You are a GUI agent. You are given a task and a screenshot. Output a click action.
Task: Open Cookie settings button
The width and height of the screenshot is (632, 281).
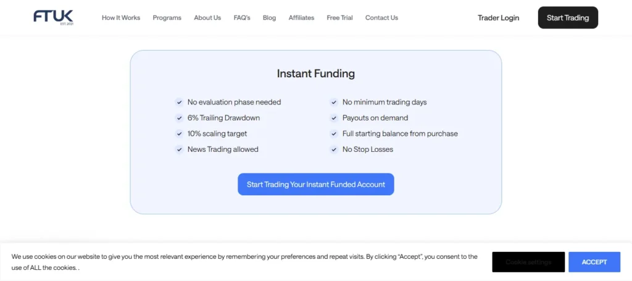528,262
